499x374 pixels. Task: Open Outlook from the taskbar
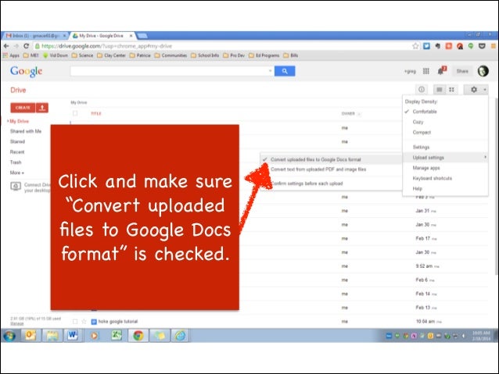31,336
